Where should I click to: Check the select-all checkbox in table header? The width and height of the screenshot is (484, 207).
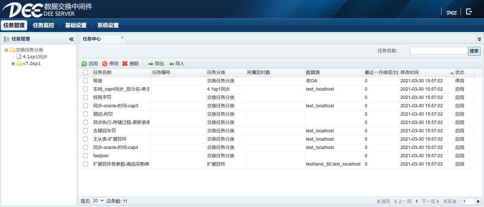tap(86, 72)
